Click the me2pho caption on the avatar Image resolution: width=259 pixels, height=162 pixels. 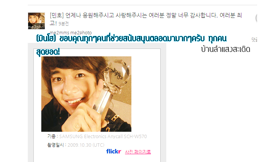(x=36, y=27)
